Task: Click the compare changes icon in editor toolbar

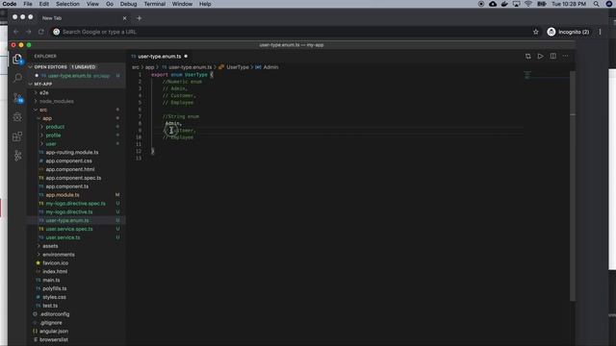Action: pyautogui.click(x=527, y=56)
